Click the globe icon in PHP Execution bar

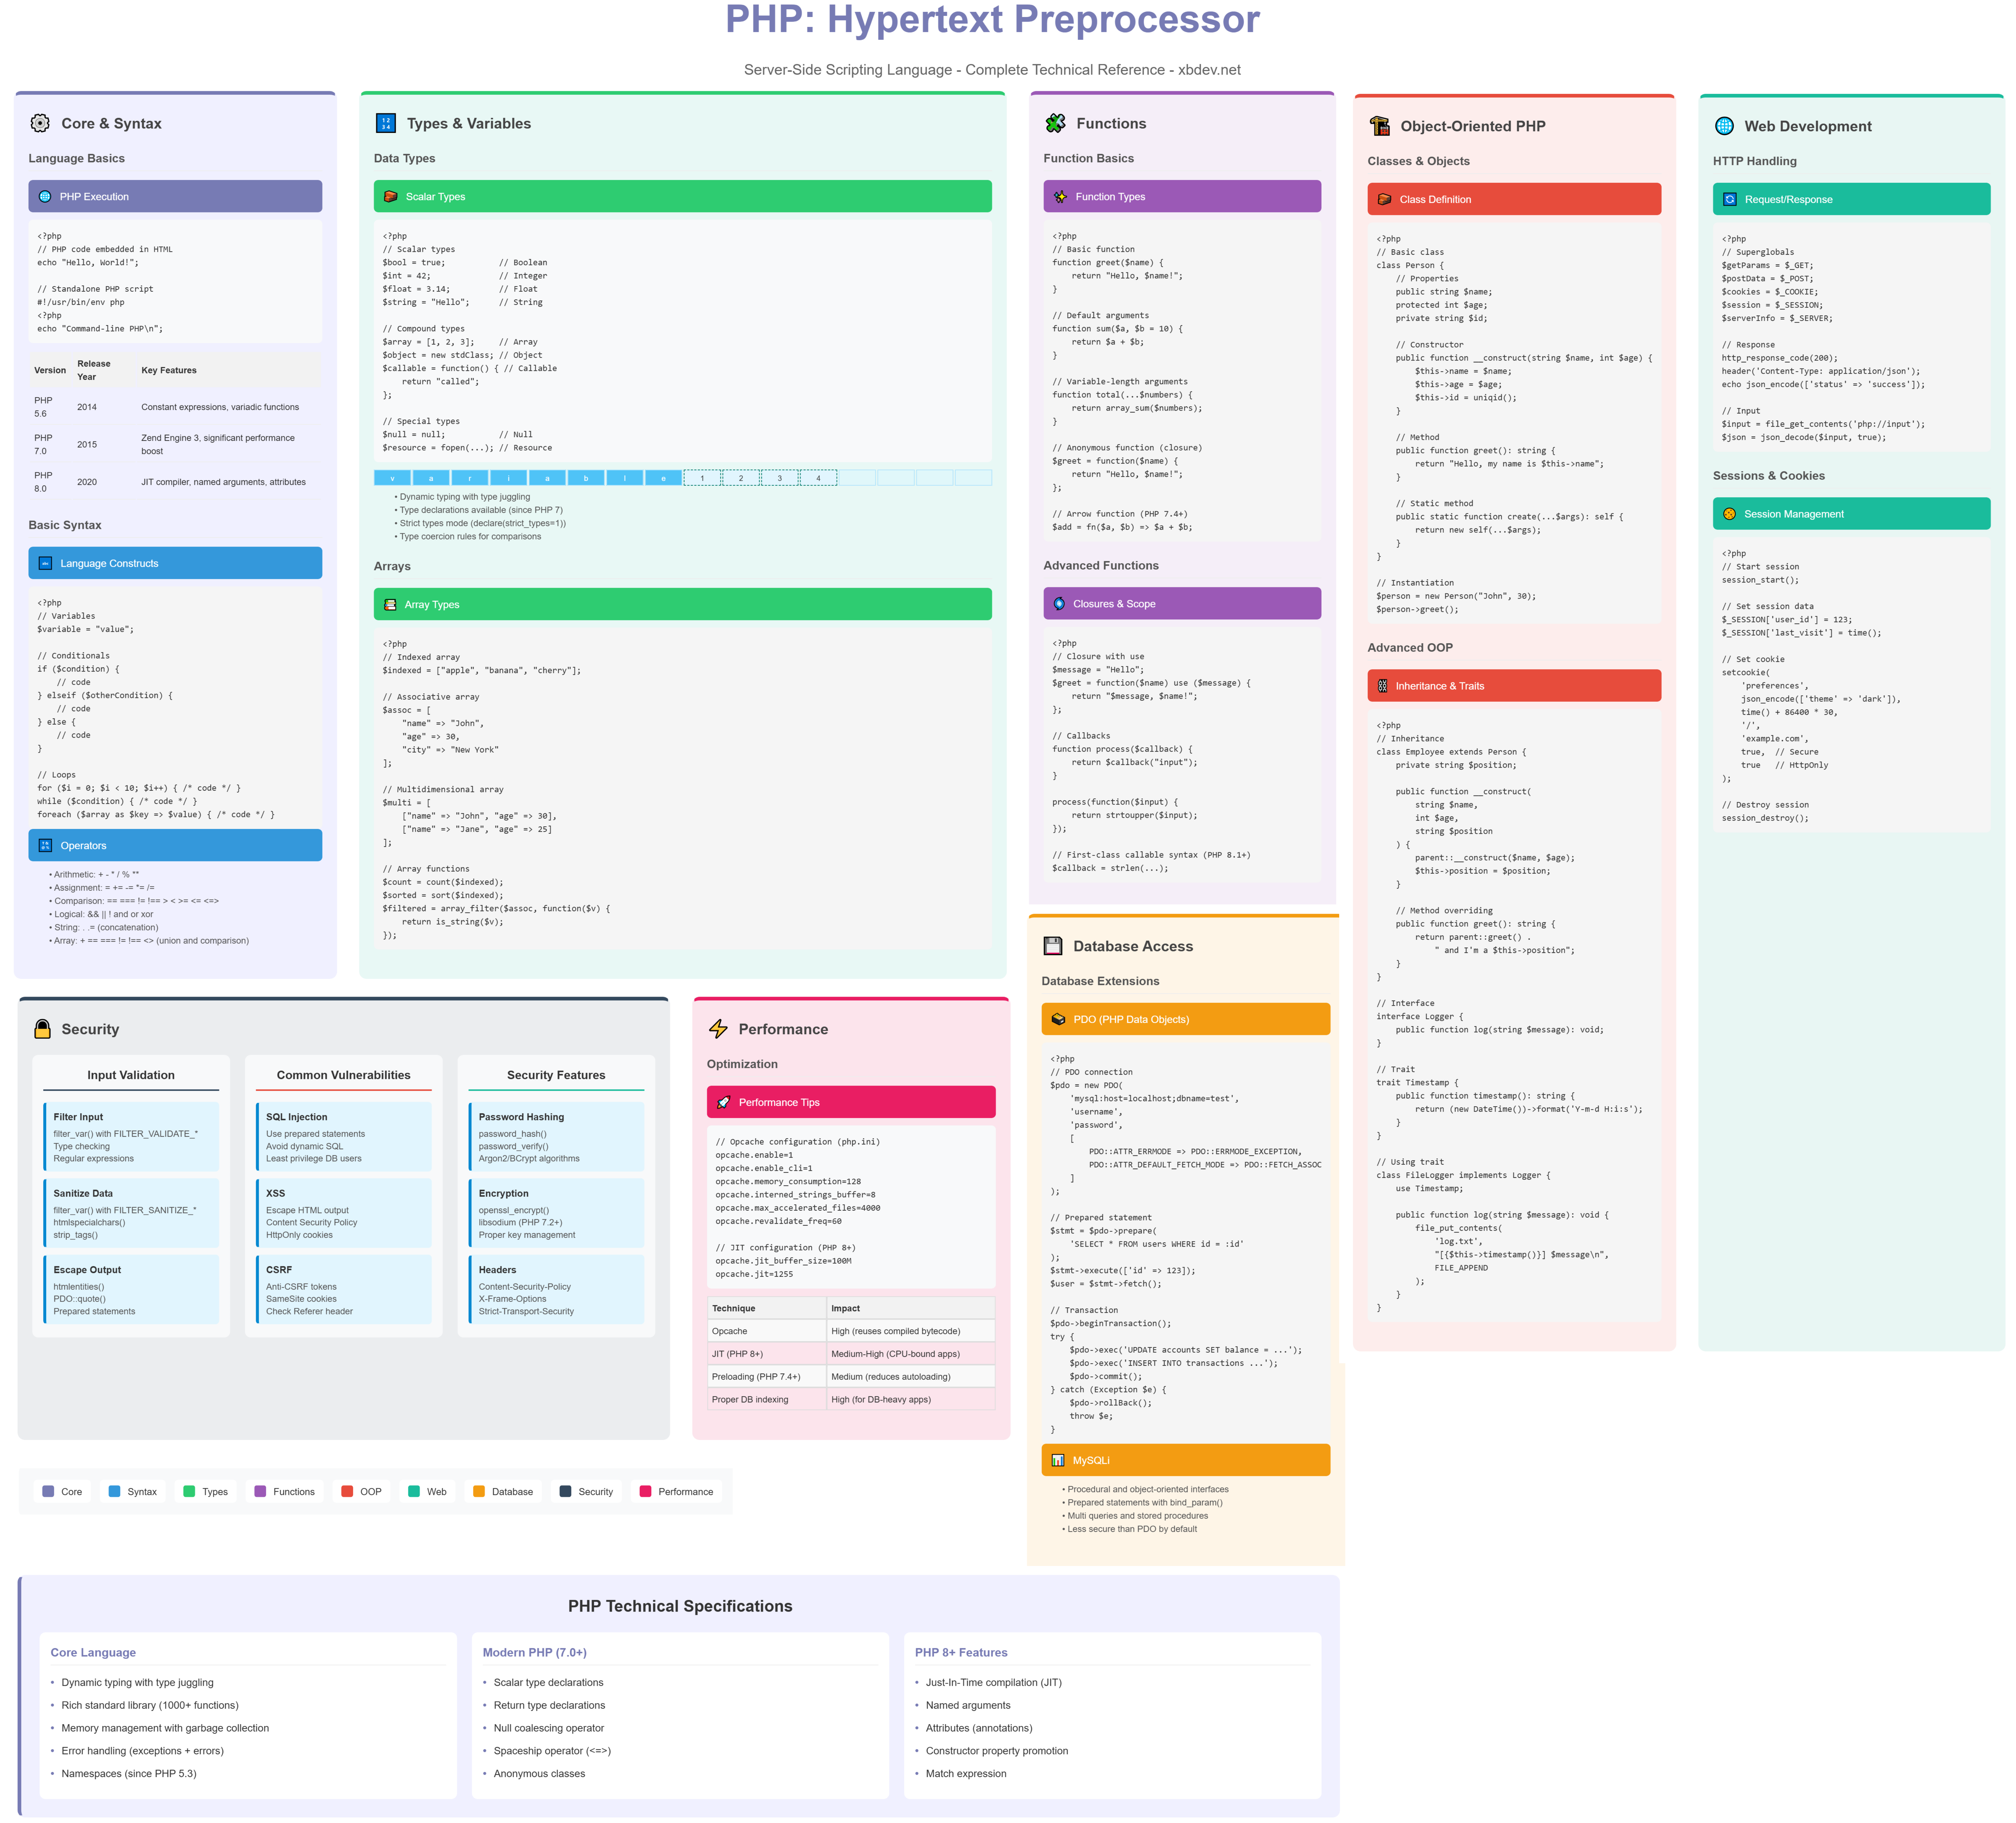[45, 197]
